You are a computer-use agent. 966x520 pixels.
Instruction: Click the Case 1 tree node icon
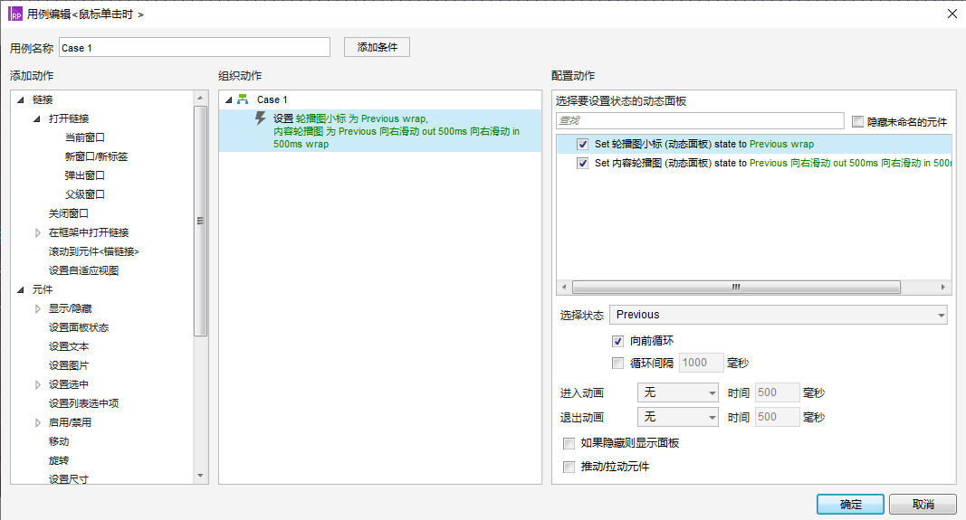click(x=244, y=99)
